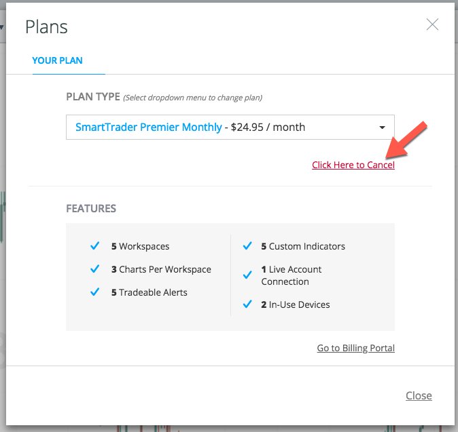
Task: Click the checkmark beside 5 Tradeable Alerts
Action: (95, 292)
